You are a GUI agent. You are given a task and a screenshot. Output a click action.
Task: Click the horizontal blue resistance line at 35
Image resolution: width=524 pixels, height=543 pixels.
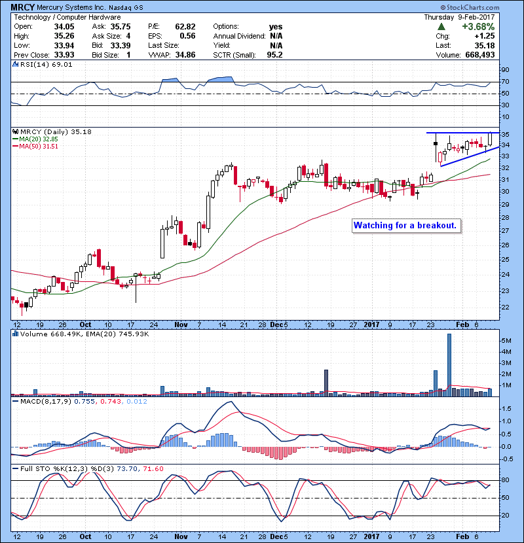(x=462, y=133)
